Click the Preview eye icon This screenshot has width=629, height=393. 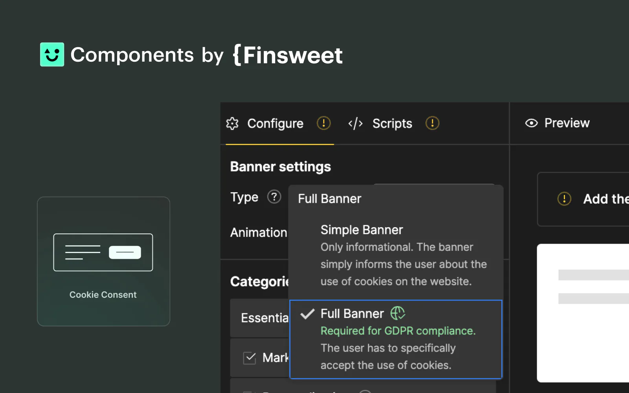(531, 123)
